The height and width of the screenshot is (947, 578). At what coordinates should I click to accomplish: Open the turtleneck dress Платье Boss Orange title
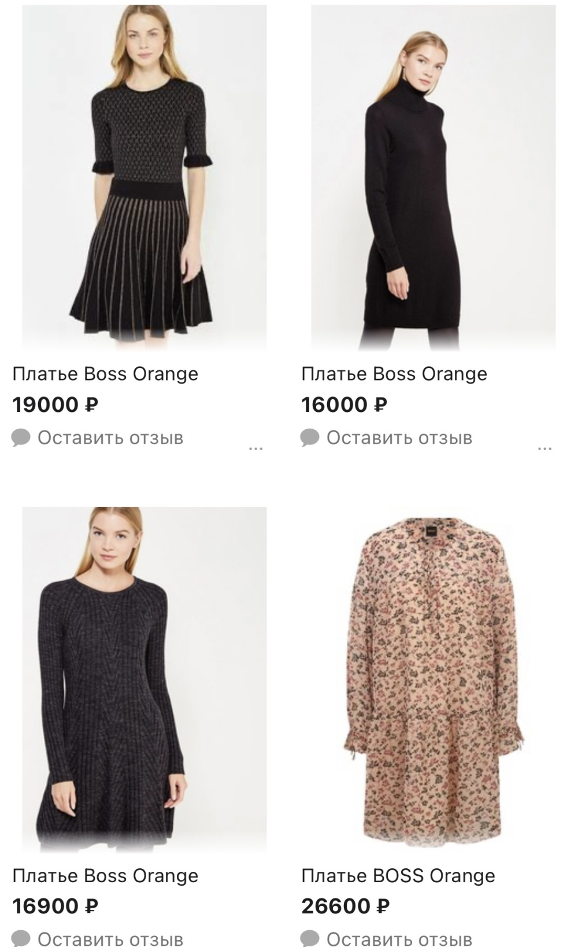(394, 374)
